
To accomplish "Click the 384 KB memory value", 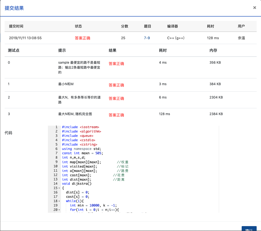I will [x=215, y=84].
